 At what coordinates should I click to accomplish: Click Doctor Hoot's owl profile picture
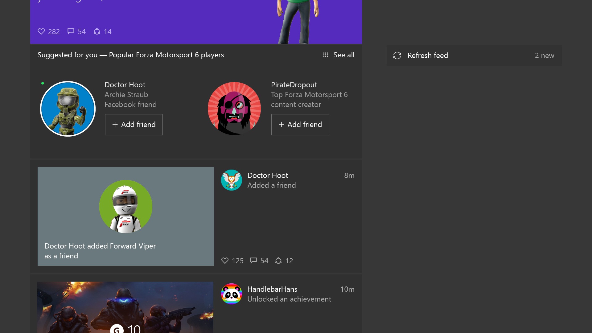pos(232,180)
